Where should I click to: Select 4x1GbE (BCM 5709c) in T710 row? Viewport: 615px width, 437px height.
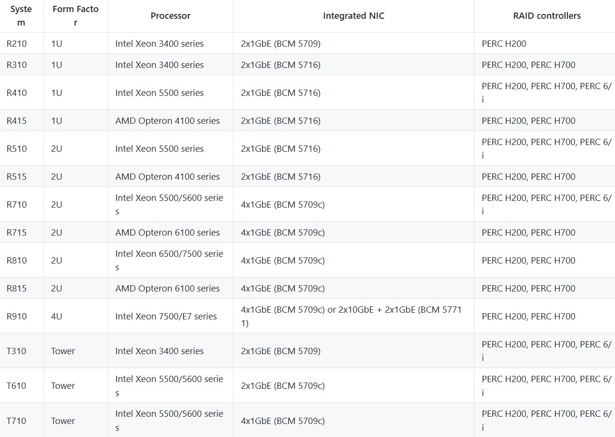pyautogui.click(x=353, y=420)
